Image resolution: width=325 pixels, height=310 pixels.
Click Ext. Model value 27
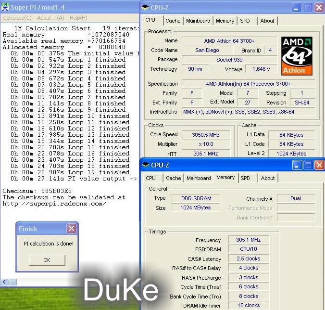pyautogui.click(x=248, y=103)
